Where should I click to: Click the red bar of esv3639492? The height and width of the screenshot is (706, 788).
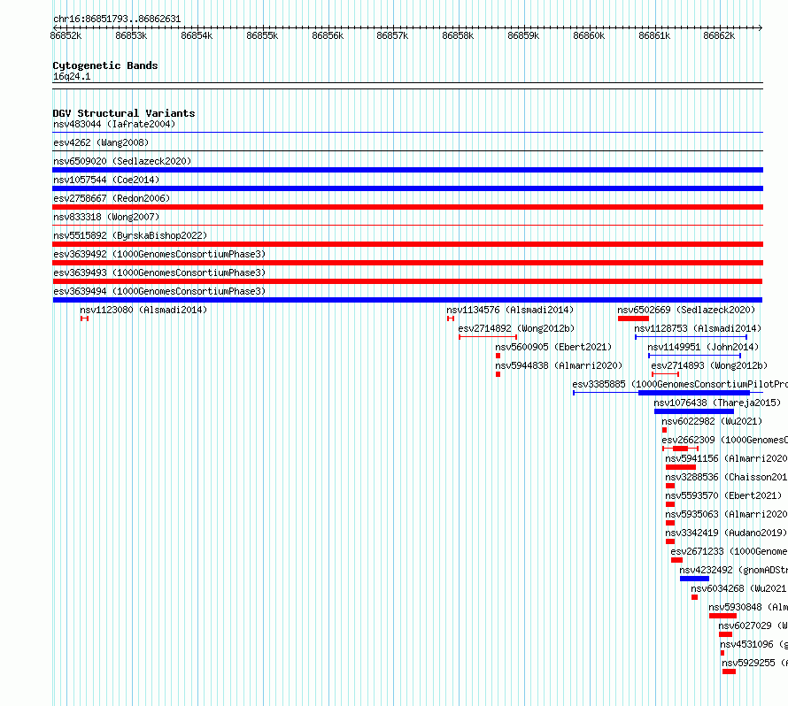(x=407, y=263)
